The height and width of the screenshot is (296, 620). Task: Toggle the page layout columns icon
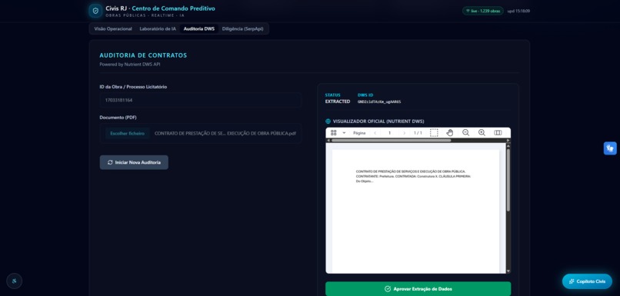(x=498, y=133)
